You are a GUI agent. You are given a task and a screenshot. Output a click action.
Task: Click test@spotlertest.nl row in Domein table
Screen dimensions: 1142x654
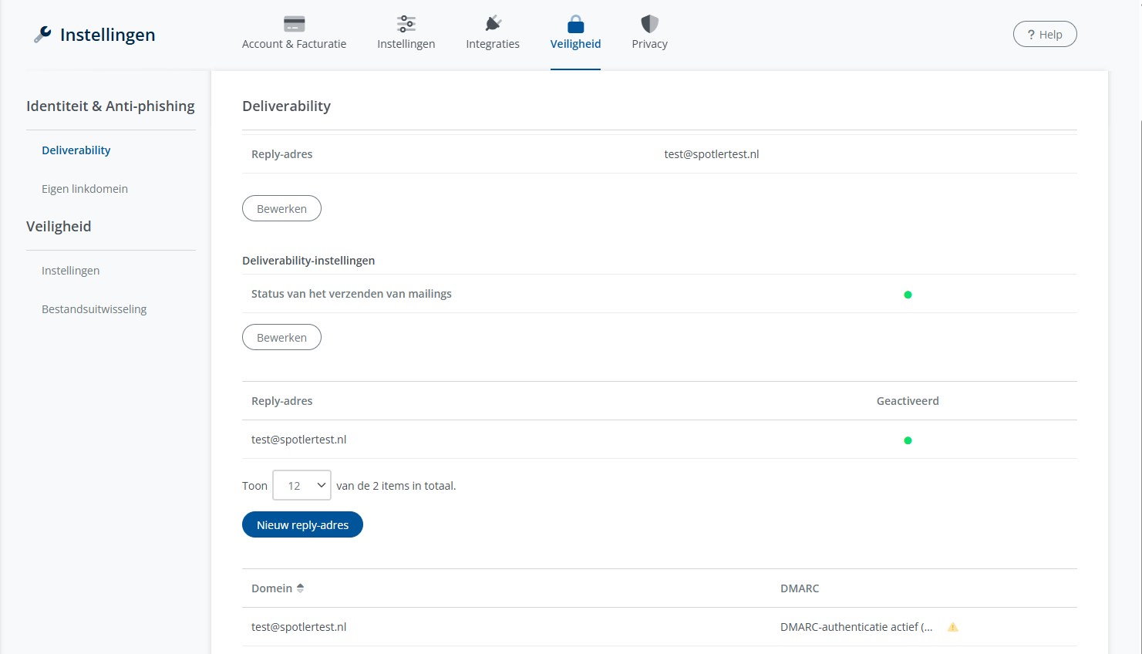(x=298, y=627)
